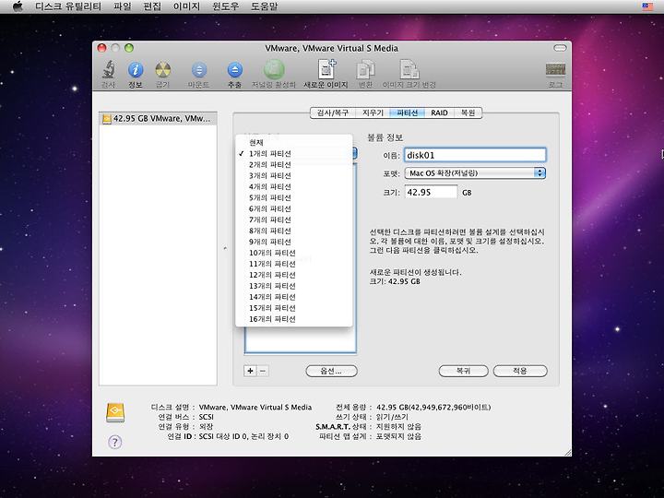Click the help question mark button
The height and width of the screenshot is (498, 664).
(x=114, y=442)
